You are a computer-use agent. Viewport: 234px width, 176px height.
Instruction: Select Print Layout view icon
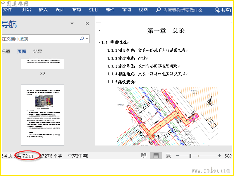click(x=156, y=156)
